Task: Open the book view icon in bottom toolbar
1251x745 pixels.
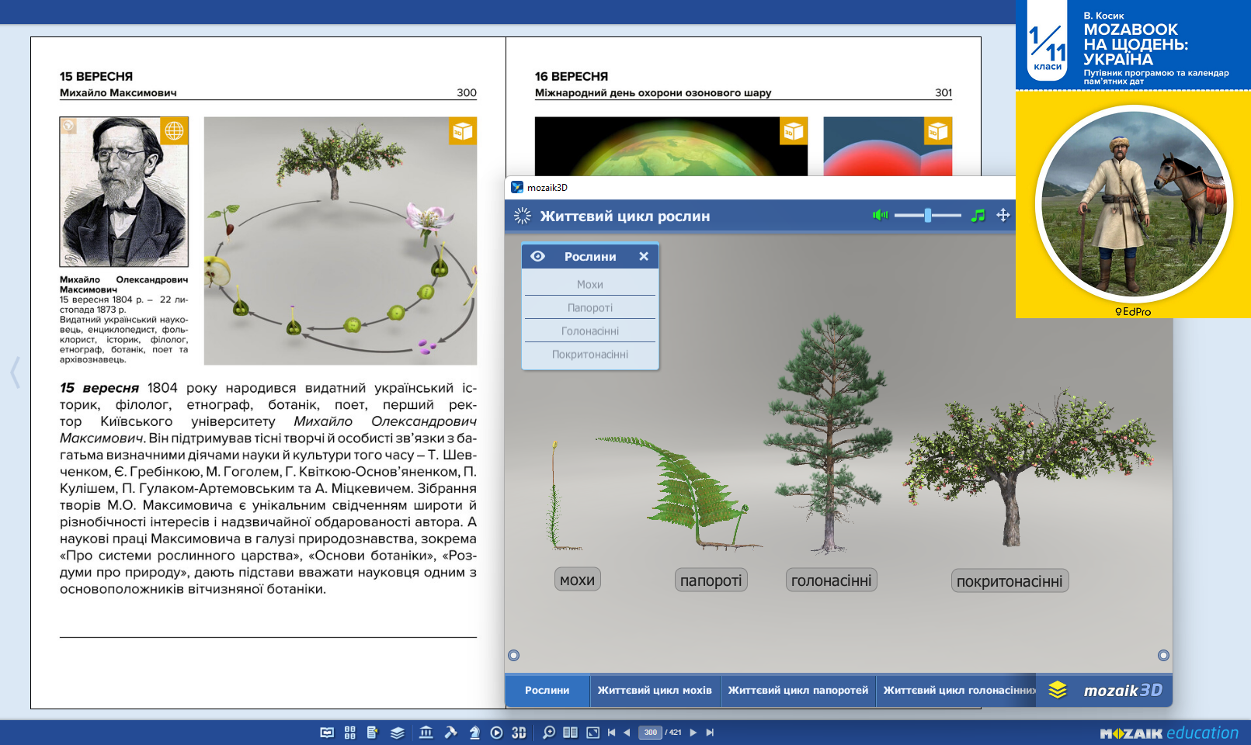Action: [327, 733]
